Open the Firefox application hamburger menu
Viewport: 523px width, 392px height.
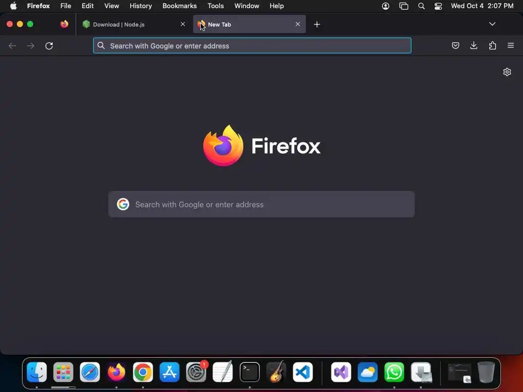(x=511, y=45)
